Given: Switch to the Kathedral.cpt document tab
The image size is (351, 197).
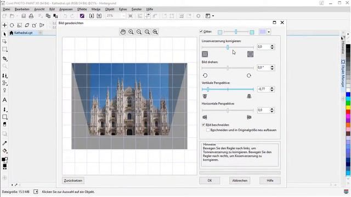Looking at the screenshot, I should [x=23, y=33].
